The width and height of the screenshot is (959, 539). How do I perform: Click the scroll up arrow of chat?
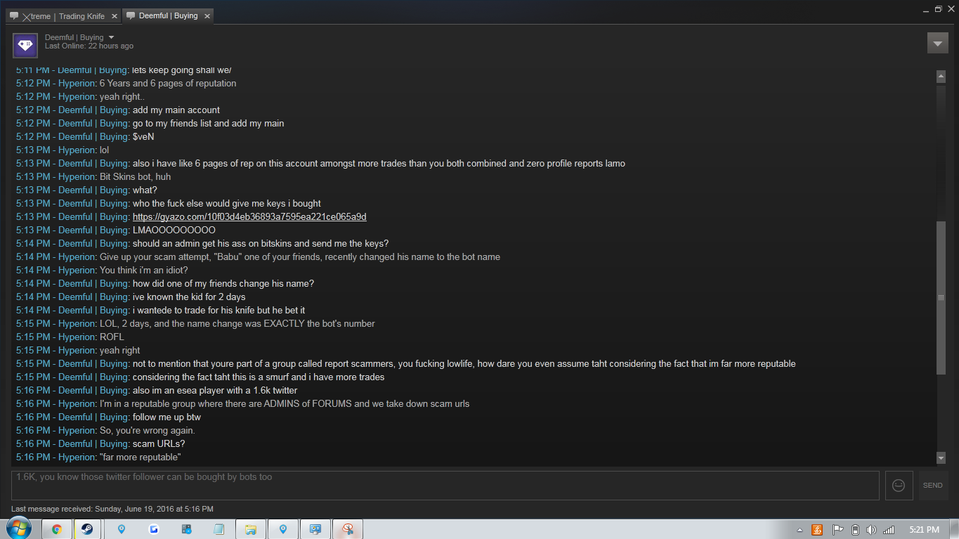(941, 76)
